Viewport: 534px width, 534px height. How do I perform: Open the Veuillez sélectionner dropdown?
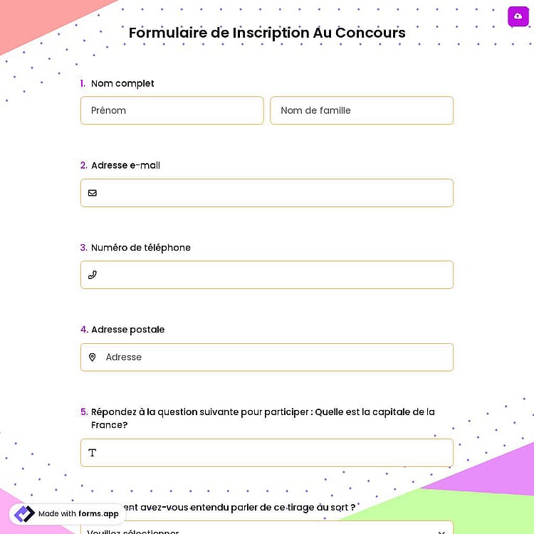coord(267,528)
